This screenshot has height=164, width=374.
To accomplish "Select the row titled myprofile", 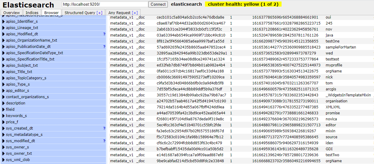I will pyautogui.click(x=241, y=65).
